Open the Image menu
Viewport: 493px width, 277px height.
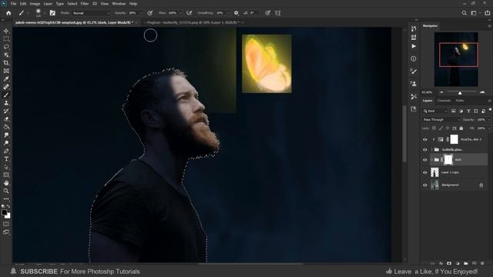(35, 4)
